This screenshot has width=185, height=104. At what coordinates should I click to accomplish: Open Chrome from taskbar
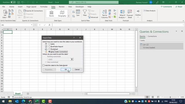[30, 101]
